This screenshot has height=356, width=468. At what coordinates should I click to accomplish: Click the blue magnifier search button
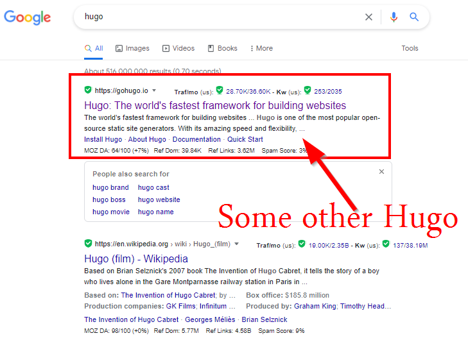[x=414, y=17]
